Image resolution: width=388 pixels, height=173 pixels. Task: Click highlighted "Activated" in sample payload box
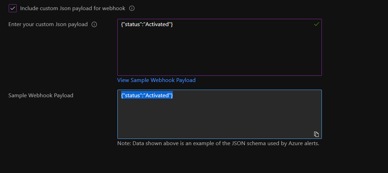pyautogui.click(x=157, y=95)
